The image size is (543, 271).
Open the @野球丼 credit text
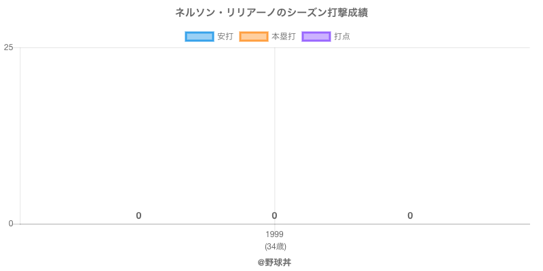coord(274,262)
